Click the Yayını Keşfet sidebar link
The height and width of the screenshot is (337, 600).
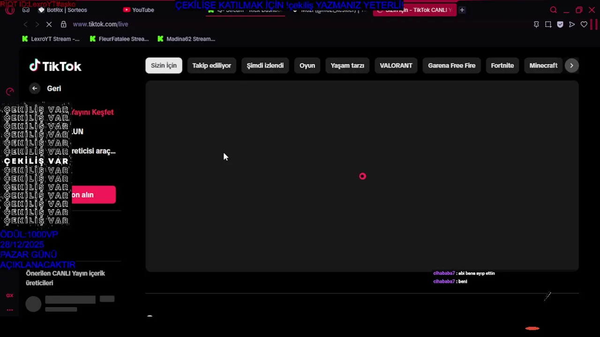coord(92,112)
